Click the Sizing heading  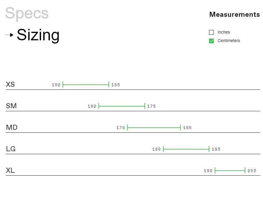click(38, 35)
